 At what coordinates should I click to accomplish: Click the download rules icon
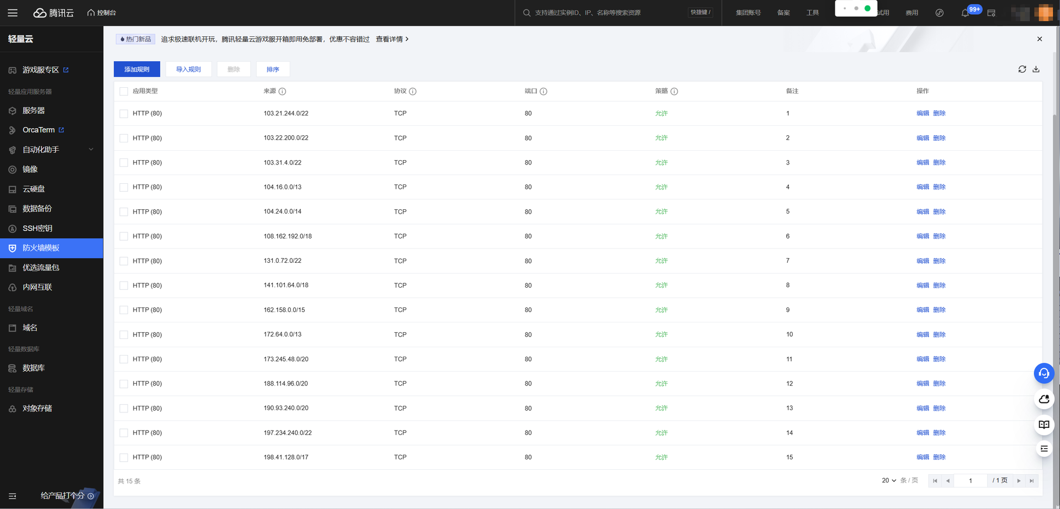point(1036,69)
